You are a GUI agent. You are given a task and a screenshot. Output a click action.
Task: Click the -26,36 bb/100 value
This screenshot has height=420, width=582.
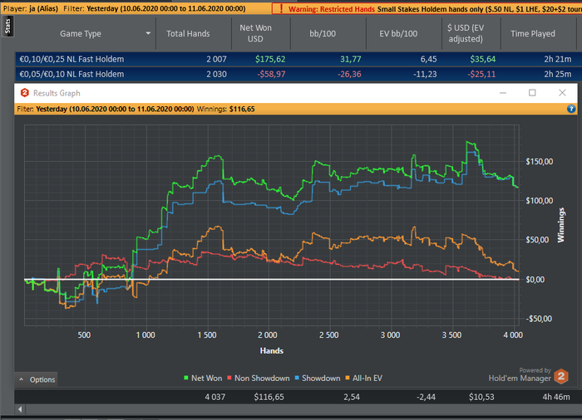[349, 74]
